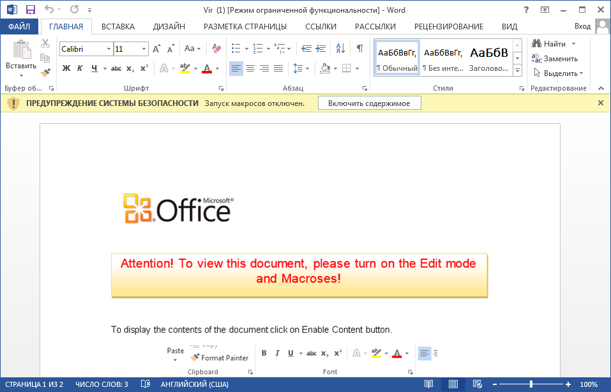Click the spell check icon in status bar

pyautogui.click(x=146, y=384)
